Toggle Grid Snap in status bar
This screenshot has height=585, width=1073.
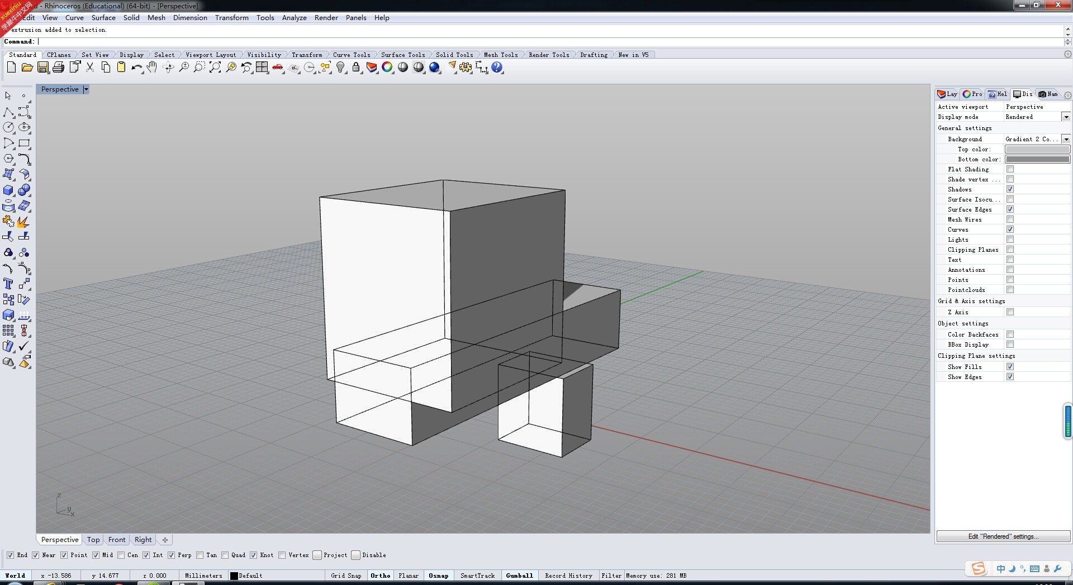(346, 576)
